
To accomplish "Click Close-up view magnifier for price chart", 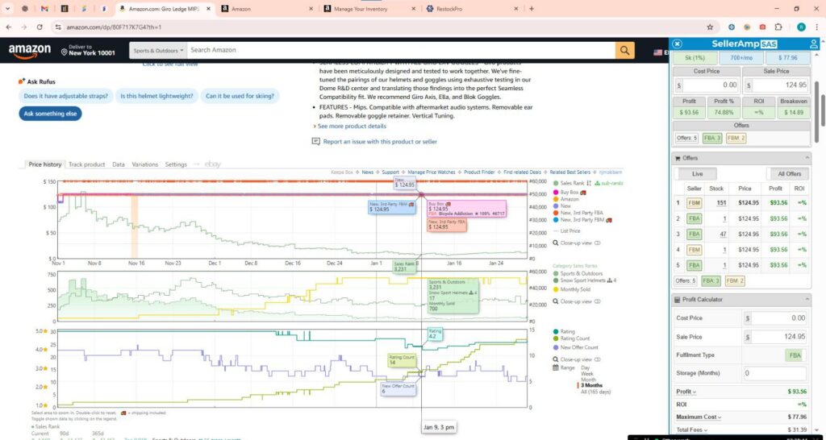I will click(555, 243).
